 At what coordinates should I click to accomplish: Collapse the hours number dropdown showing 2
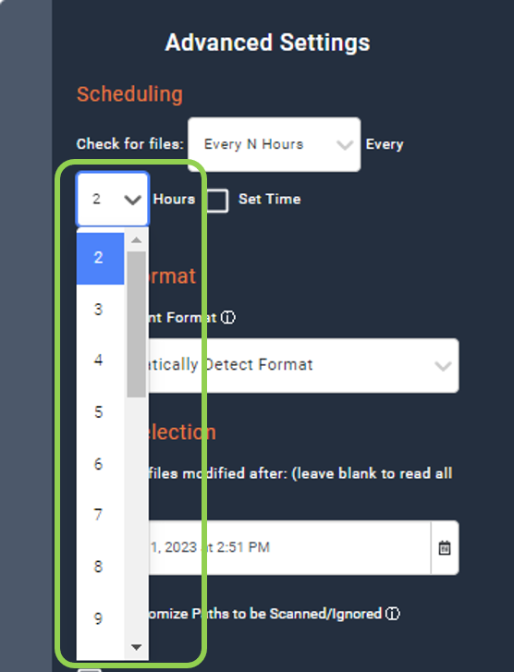(113, 199)
